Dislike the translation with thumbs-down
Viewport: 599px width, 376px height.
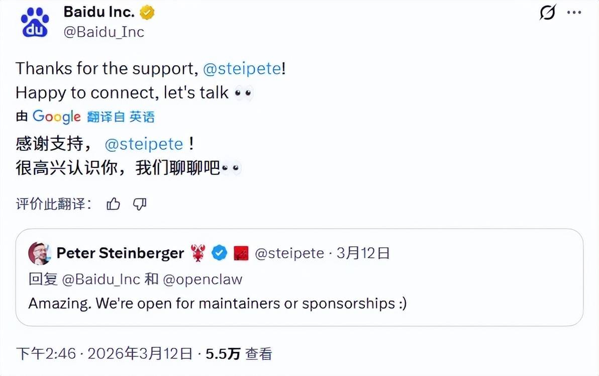pyautogui.click(x=140, y=204)
